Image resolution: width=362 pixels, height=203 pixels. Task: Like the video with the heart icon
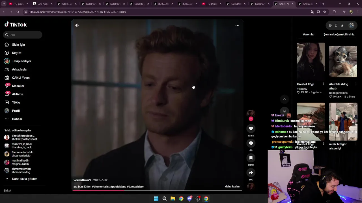251,129
